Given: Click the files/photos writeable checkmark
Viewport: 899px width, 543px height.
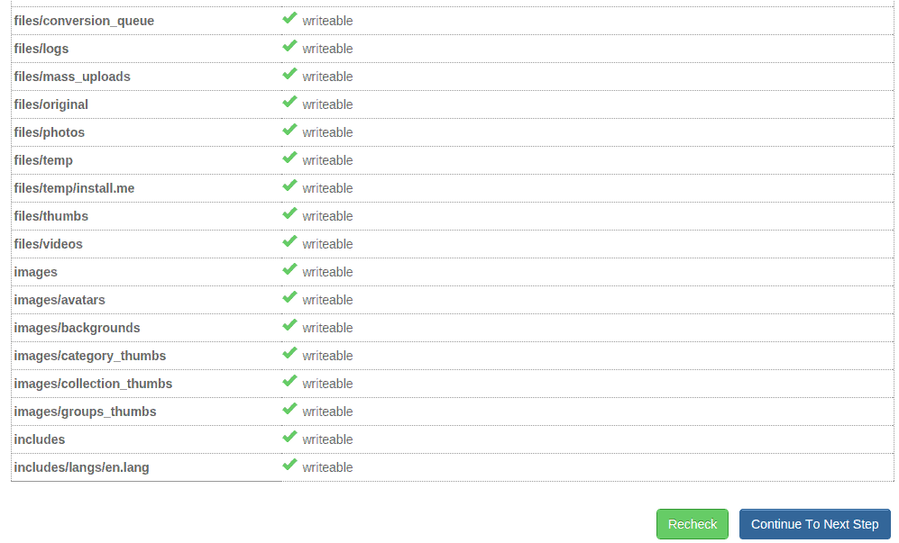Looking at the screenshot, I should pyautogui.click(x=289, y=131).
